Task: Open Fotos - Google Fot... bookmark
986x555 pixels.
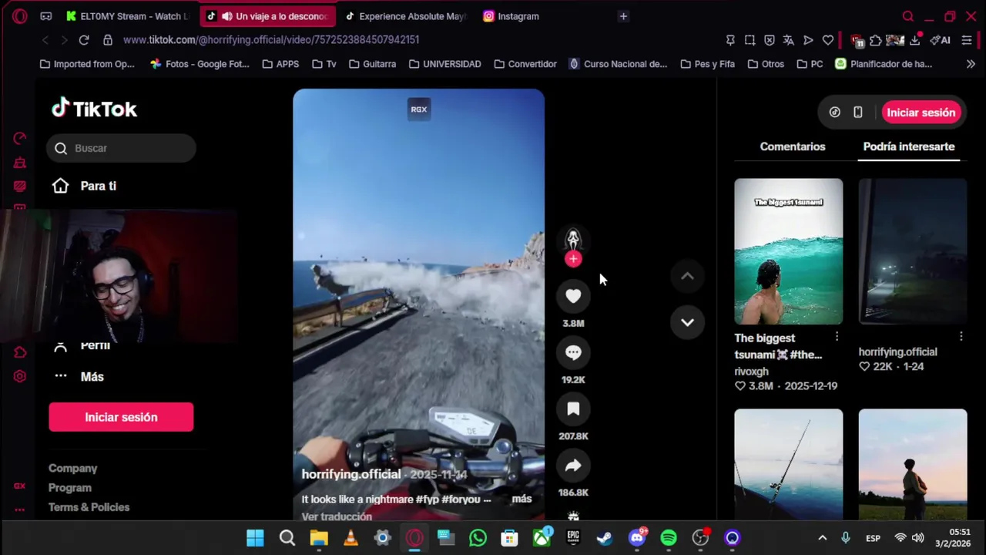Action: click(x=200, y=64)
